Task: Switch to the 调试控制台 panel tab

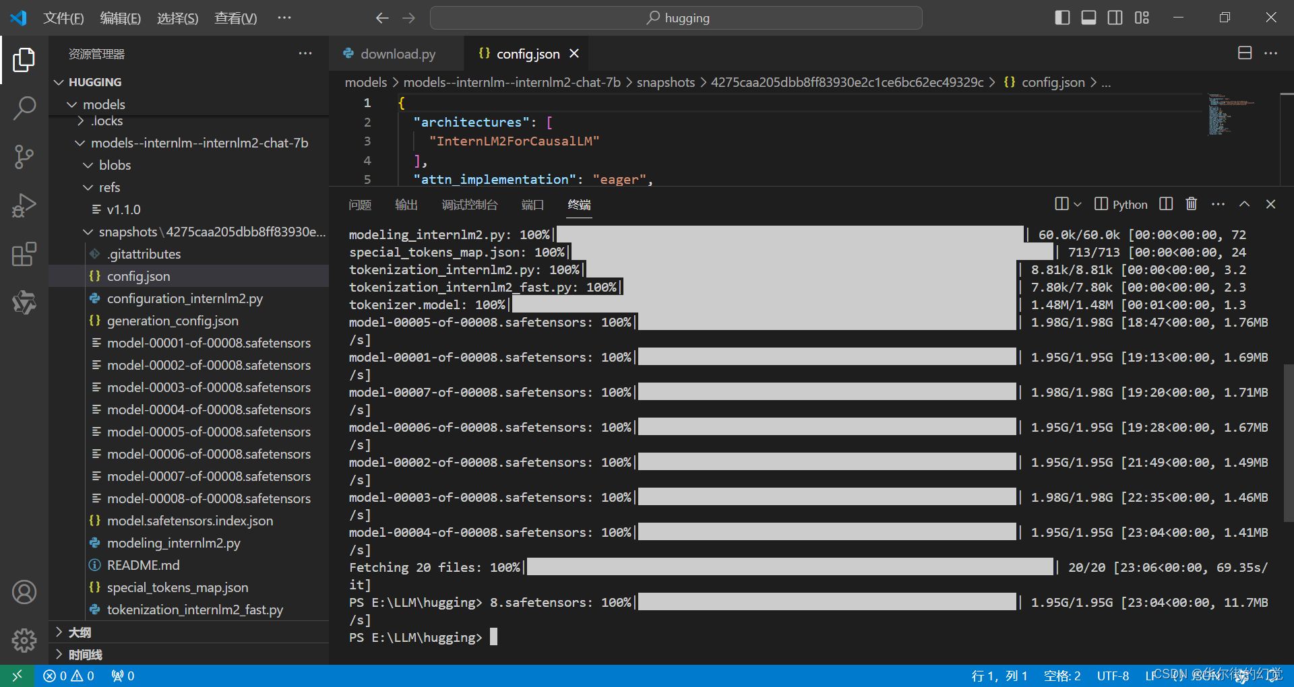Action: point(470,205)
